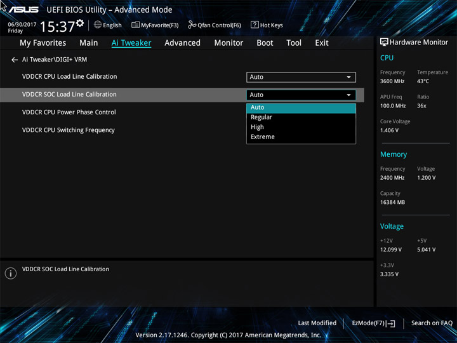Click the 3.335 V reading
The width and height of the screenshot is (457, 343).
coord(389,274)
